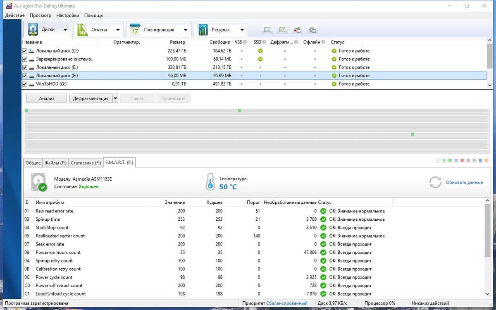The height and width of the screenshot is (310, 496).
Task: Click the Остановить button
Action: [174, 98]
